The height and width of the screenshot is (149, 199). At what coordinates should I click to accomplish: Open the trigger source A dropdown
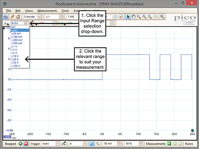[x=85, y=144]
